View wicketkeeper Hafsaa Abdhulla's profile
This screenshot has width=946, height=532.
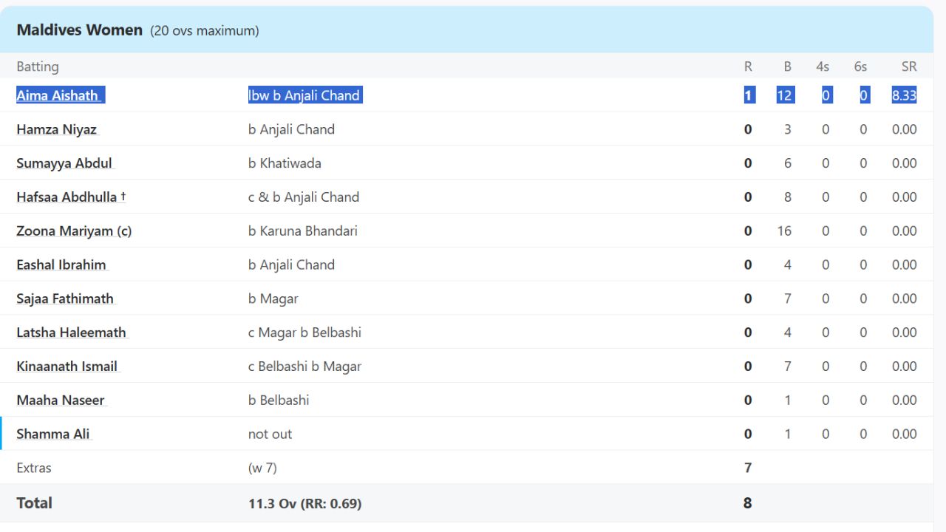point(67,197)
